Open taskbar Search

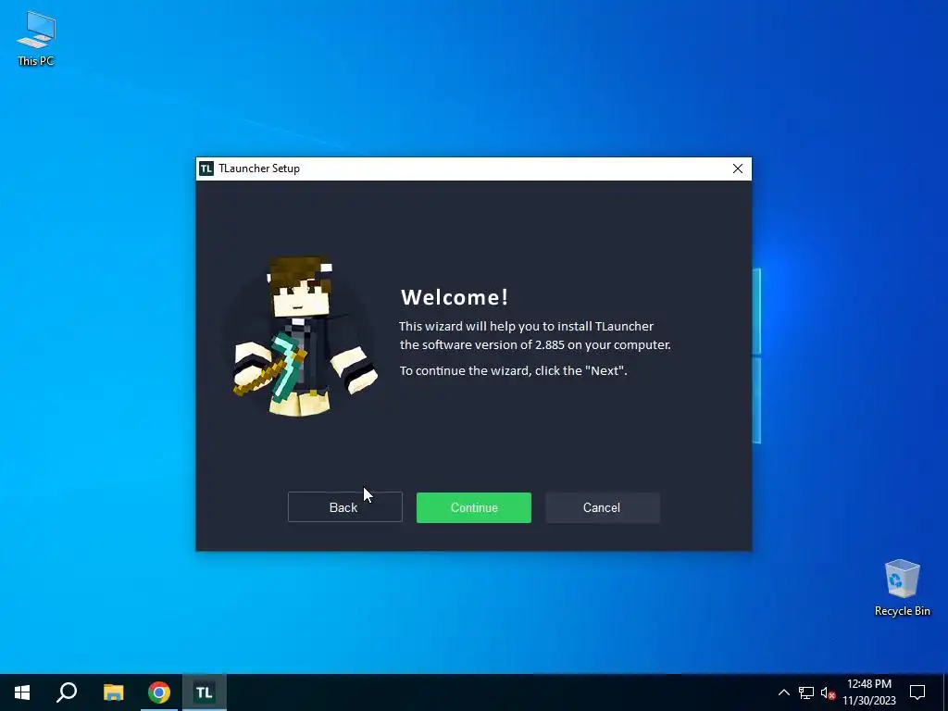pos(67,692)
